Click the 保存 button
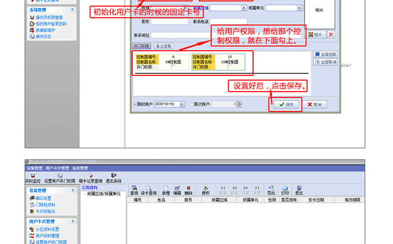This screenshot has width=393, height=244. click(x=285, y=104)
